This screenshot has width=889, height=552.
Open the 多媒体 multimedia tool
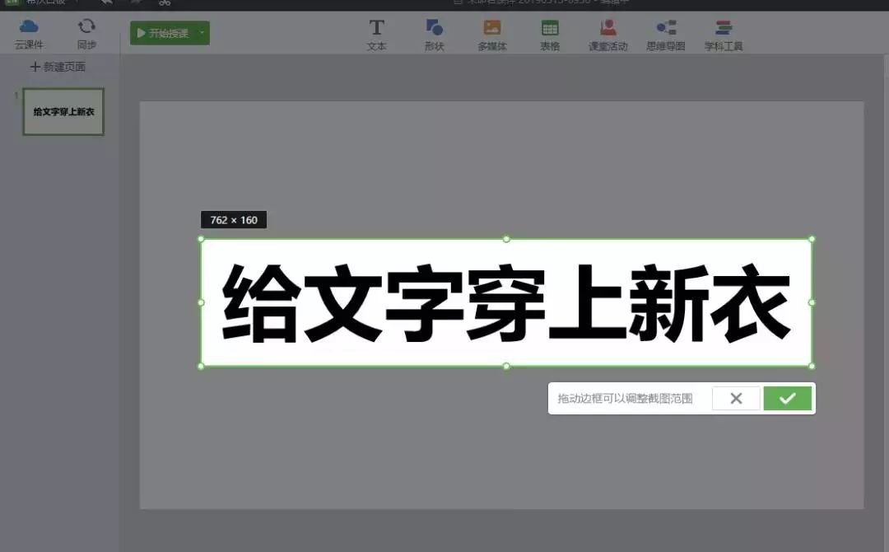click(x=492, y=35)
